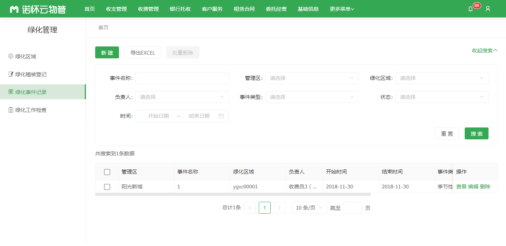Change the 10 条/页 page size

(x=309, y=208)
